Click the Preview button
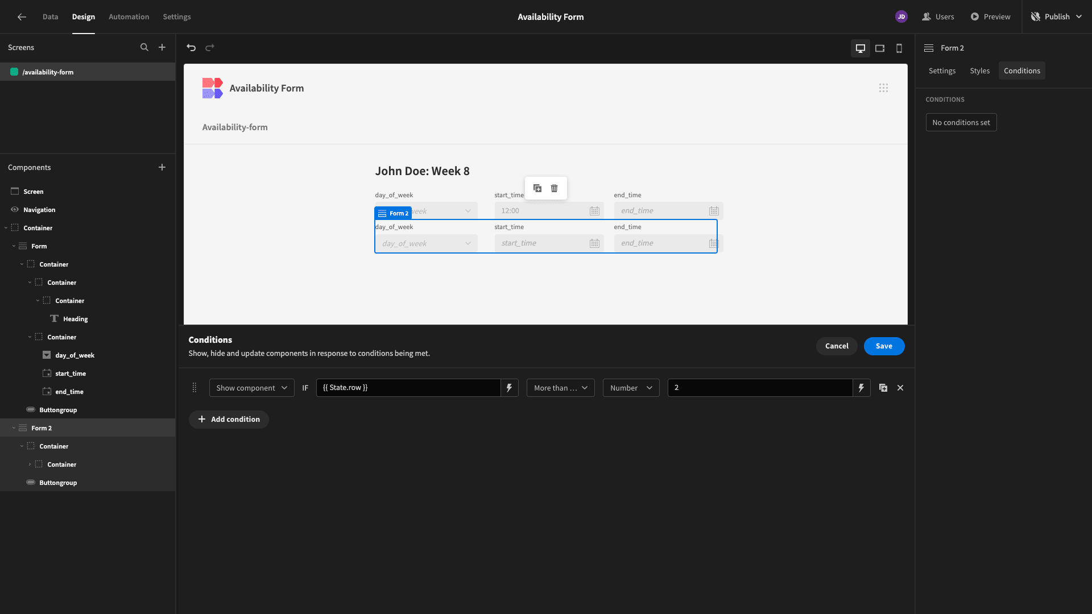Viewport: 1092px width, 614px height. pyautogui.click(x=990, y=16)
